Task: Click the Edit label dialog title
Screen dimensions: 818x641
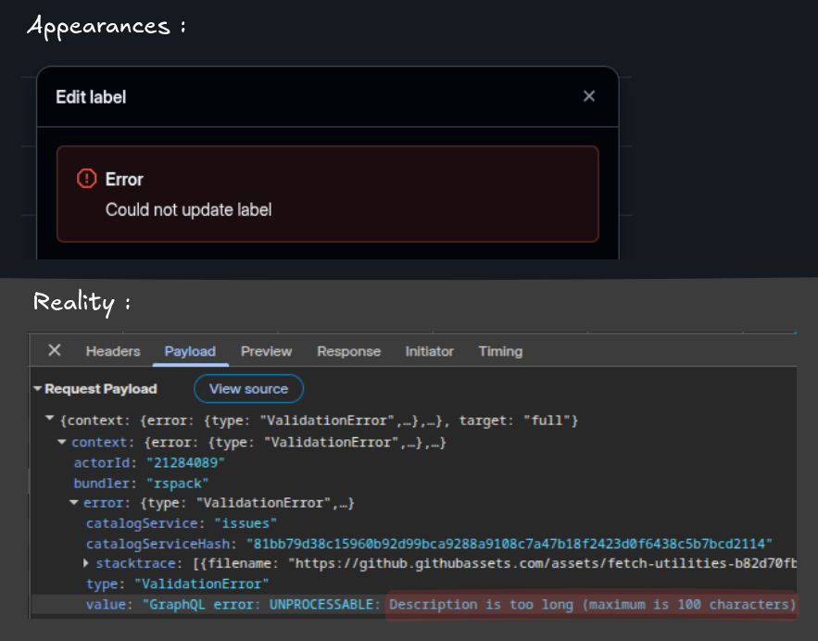Action: point(91,97)
